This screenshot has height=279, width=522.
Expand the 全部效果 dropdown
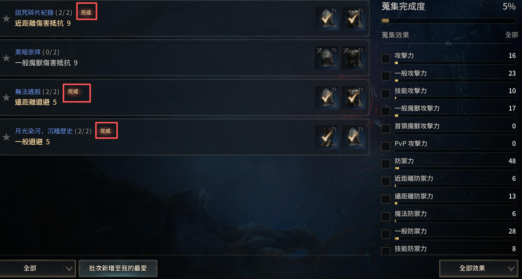point(479,268)
